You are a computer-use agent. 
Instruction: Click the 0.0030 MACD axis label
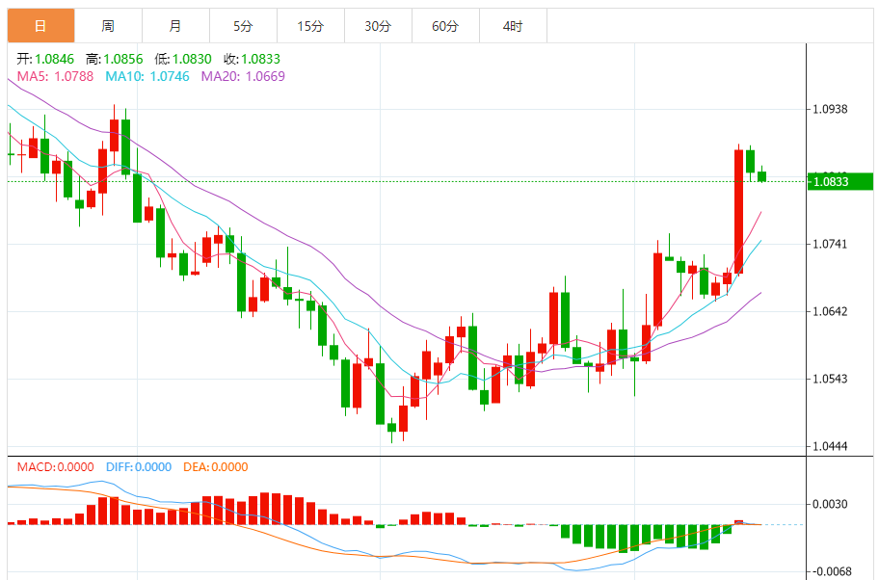830,504
